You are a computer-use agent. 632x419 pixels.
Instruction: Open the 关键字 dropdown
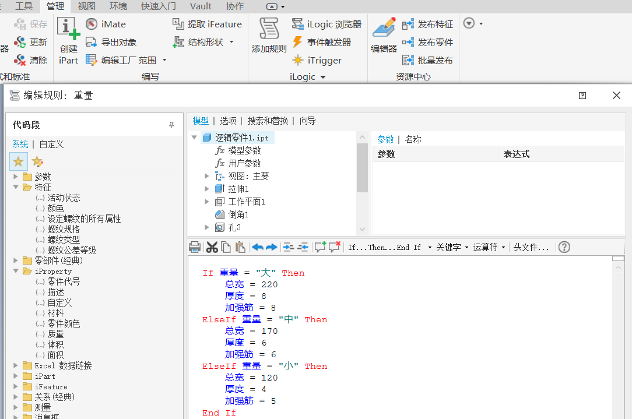(x=452, y=247)
